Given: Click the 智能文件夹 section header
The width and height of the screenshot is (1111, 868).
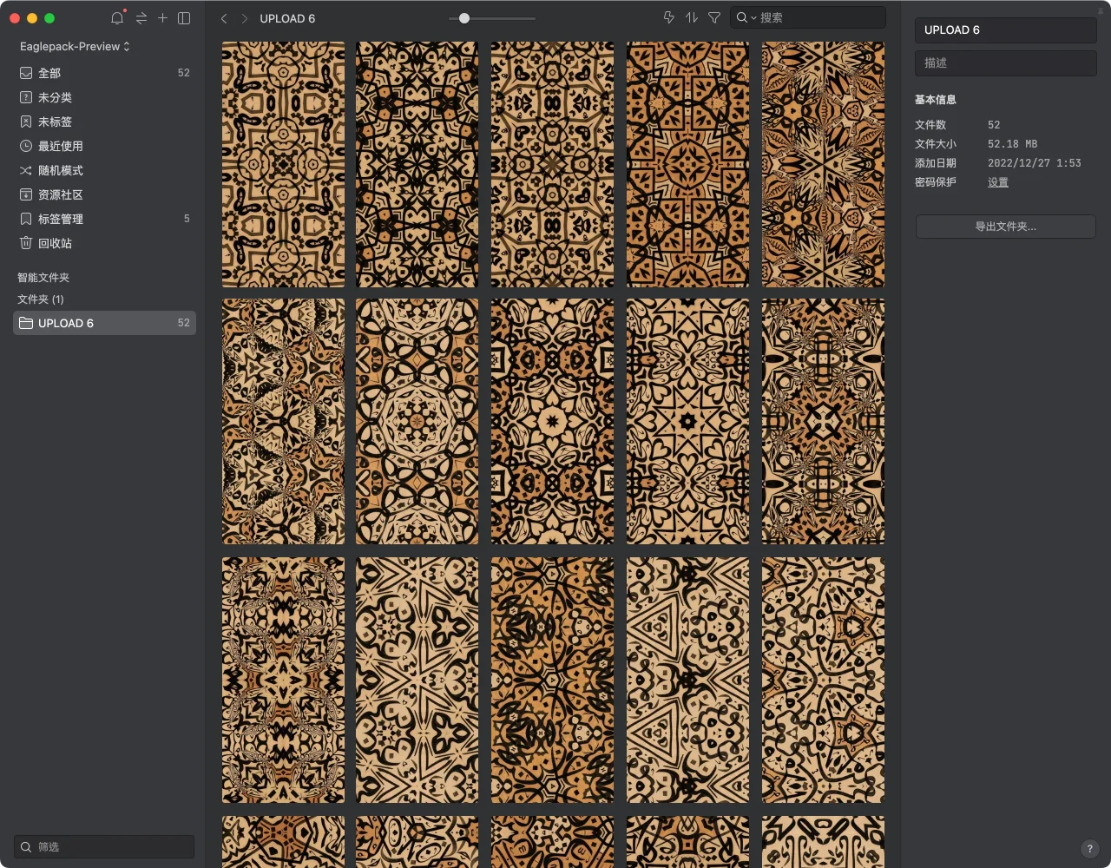Looking at the screenshot, I should tap(43, 278).
